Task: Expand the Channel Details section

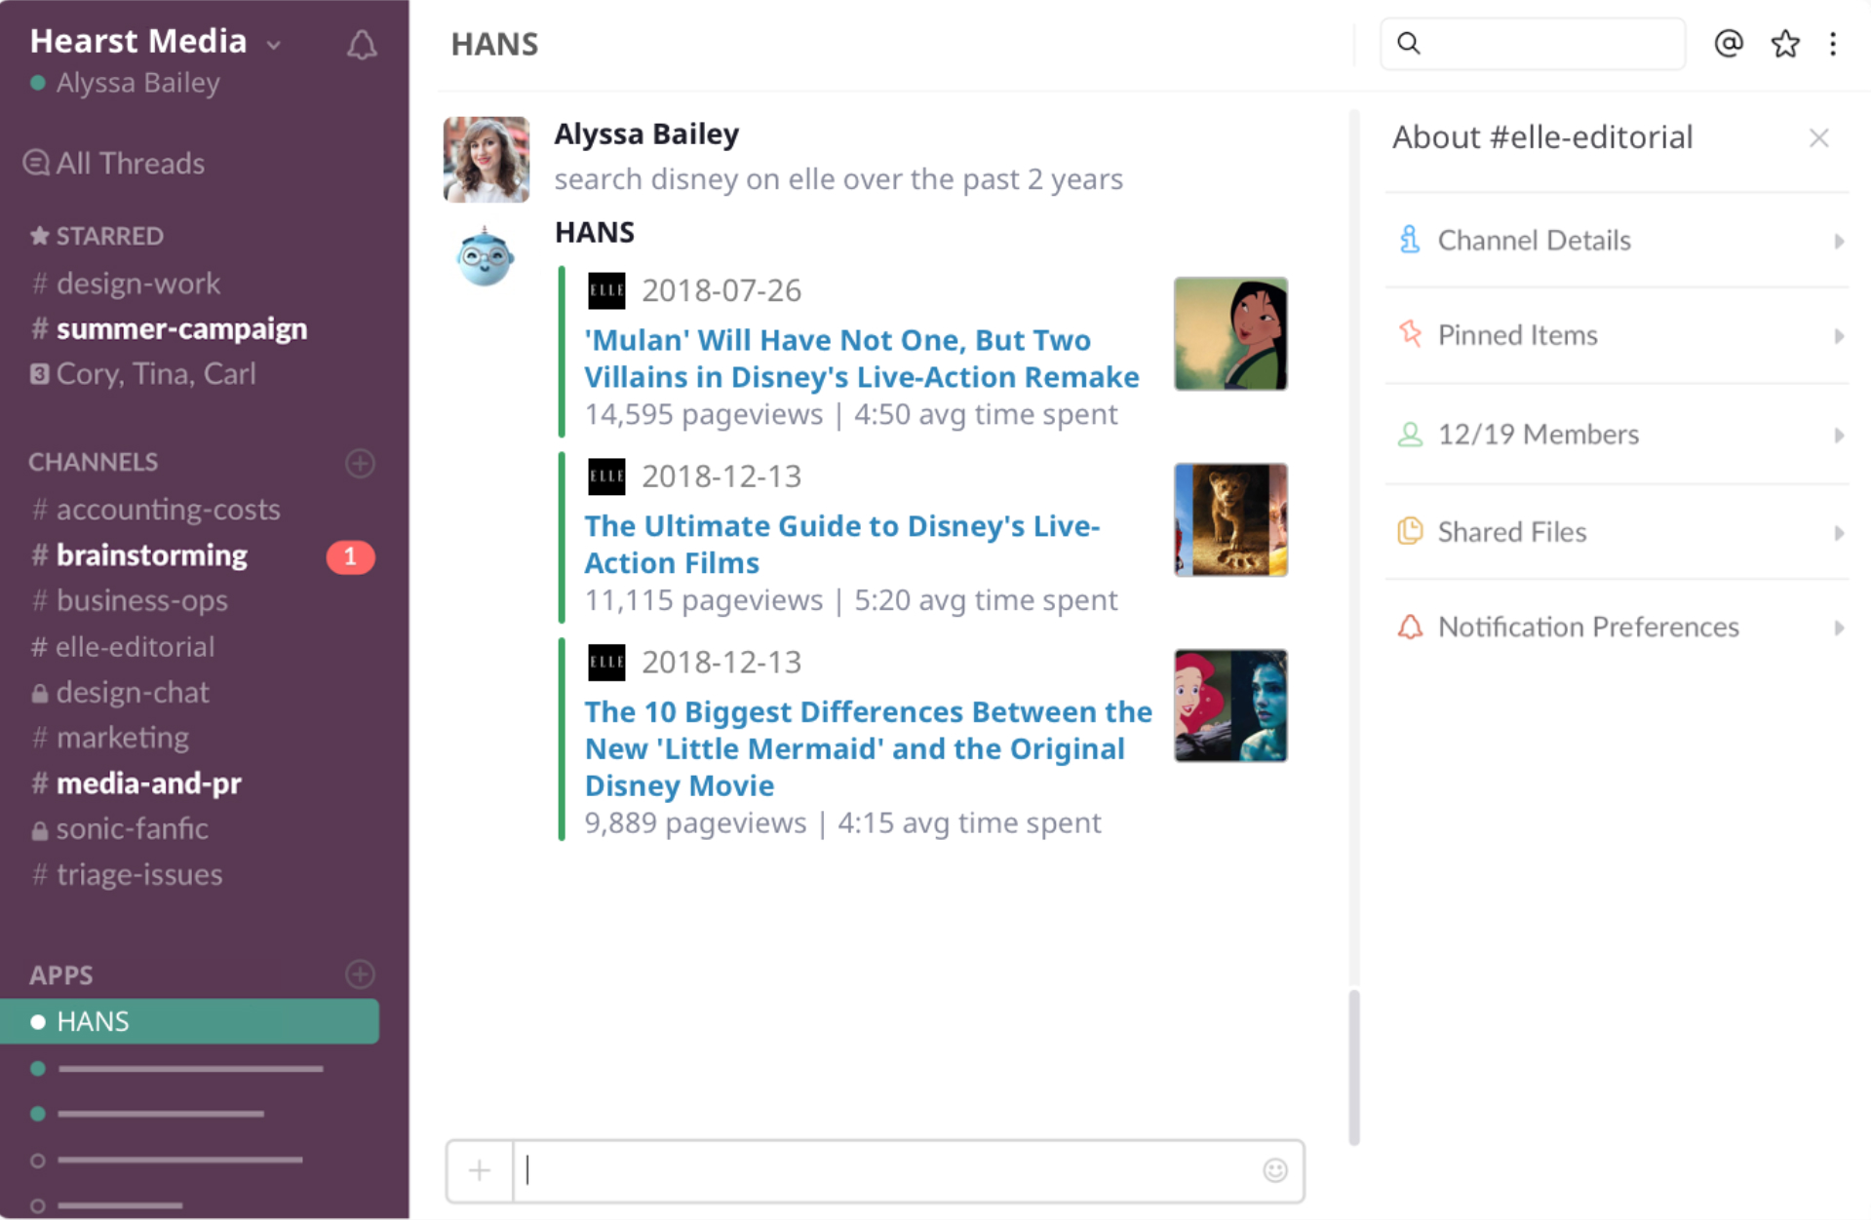Action: (1617, 240)
